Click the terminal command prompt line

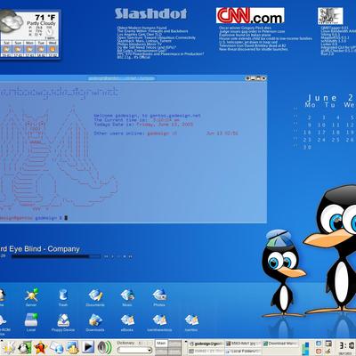point(34,218)
